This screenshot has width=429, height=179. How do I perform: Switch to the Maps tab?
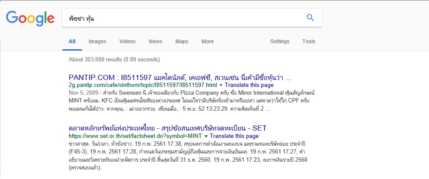[182, 42]
